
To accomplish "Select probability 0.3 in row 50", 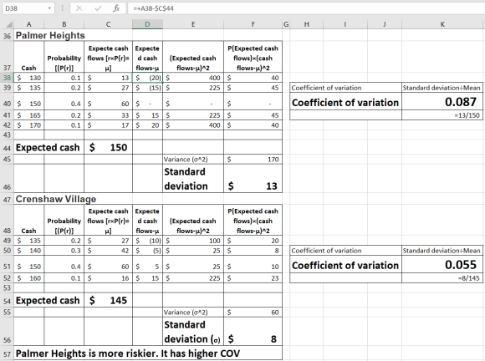I will [64, 251].
